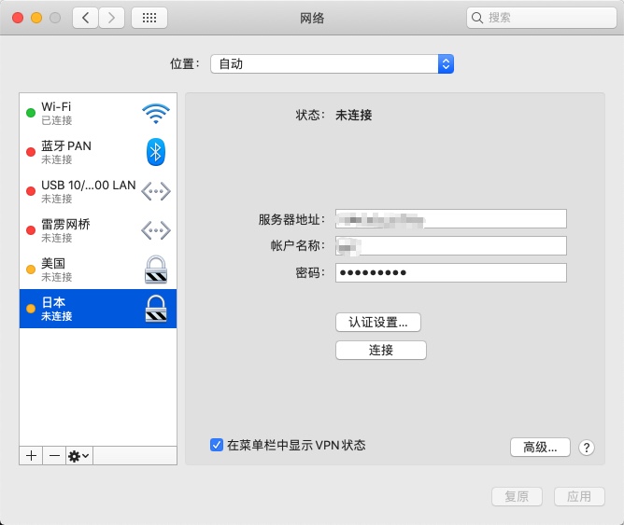Click the Wi-Fi signal icon in the list
This screenshot has height=525, width=624.
[156, 113]
